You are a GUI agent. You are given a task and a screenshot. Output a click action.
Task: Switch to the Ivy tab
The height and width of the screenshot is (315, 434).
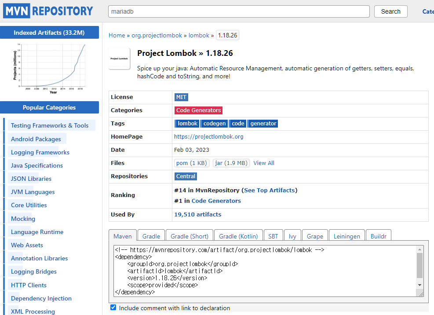(292, 235)
